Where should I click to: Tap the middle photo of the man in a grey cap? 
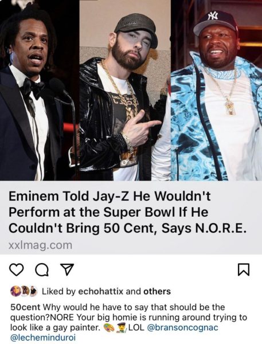[x=125, y=90]
